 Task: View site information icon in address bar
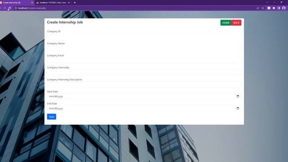[16, 8]
